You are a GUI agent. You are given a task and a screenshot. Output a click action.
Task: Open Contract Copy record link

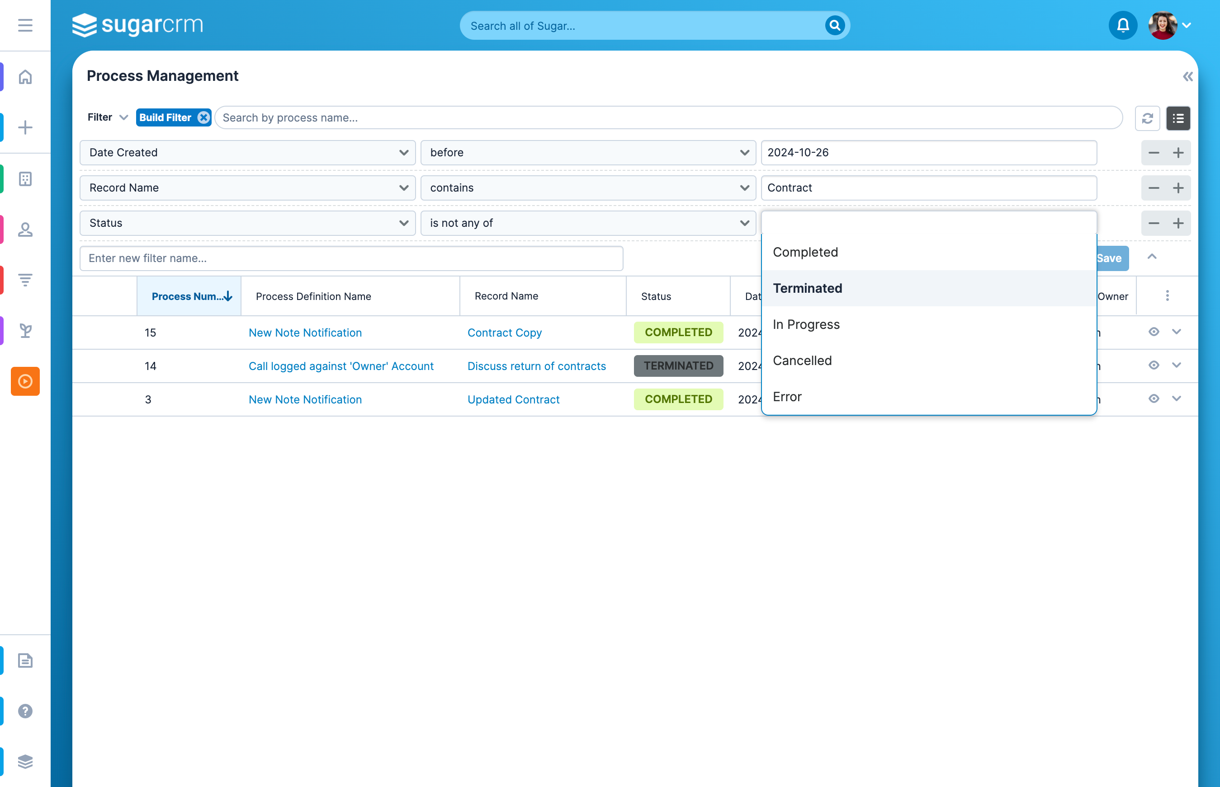coord(504,333)
